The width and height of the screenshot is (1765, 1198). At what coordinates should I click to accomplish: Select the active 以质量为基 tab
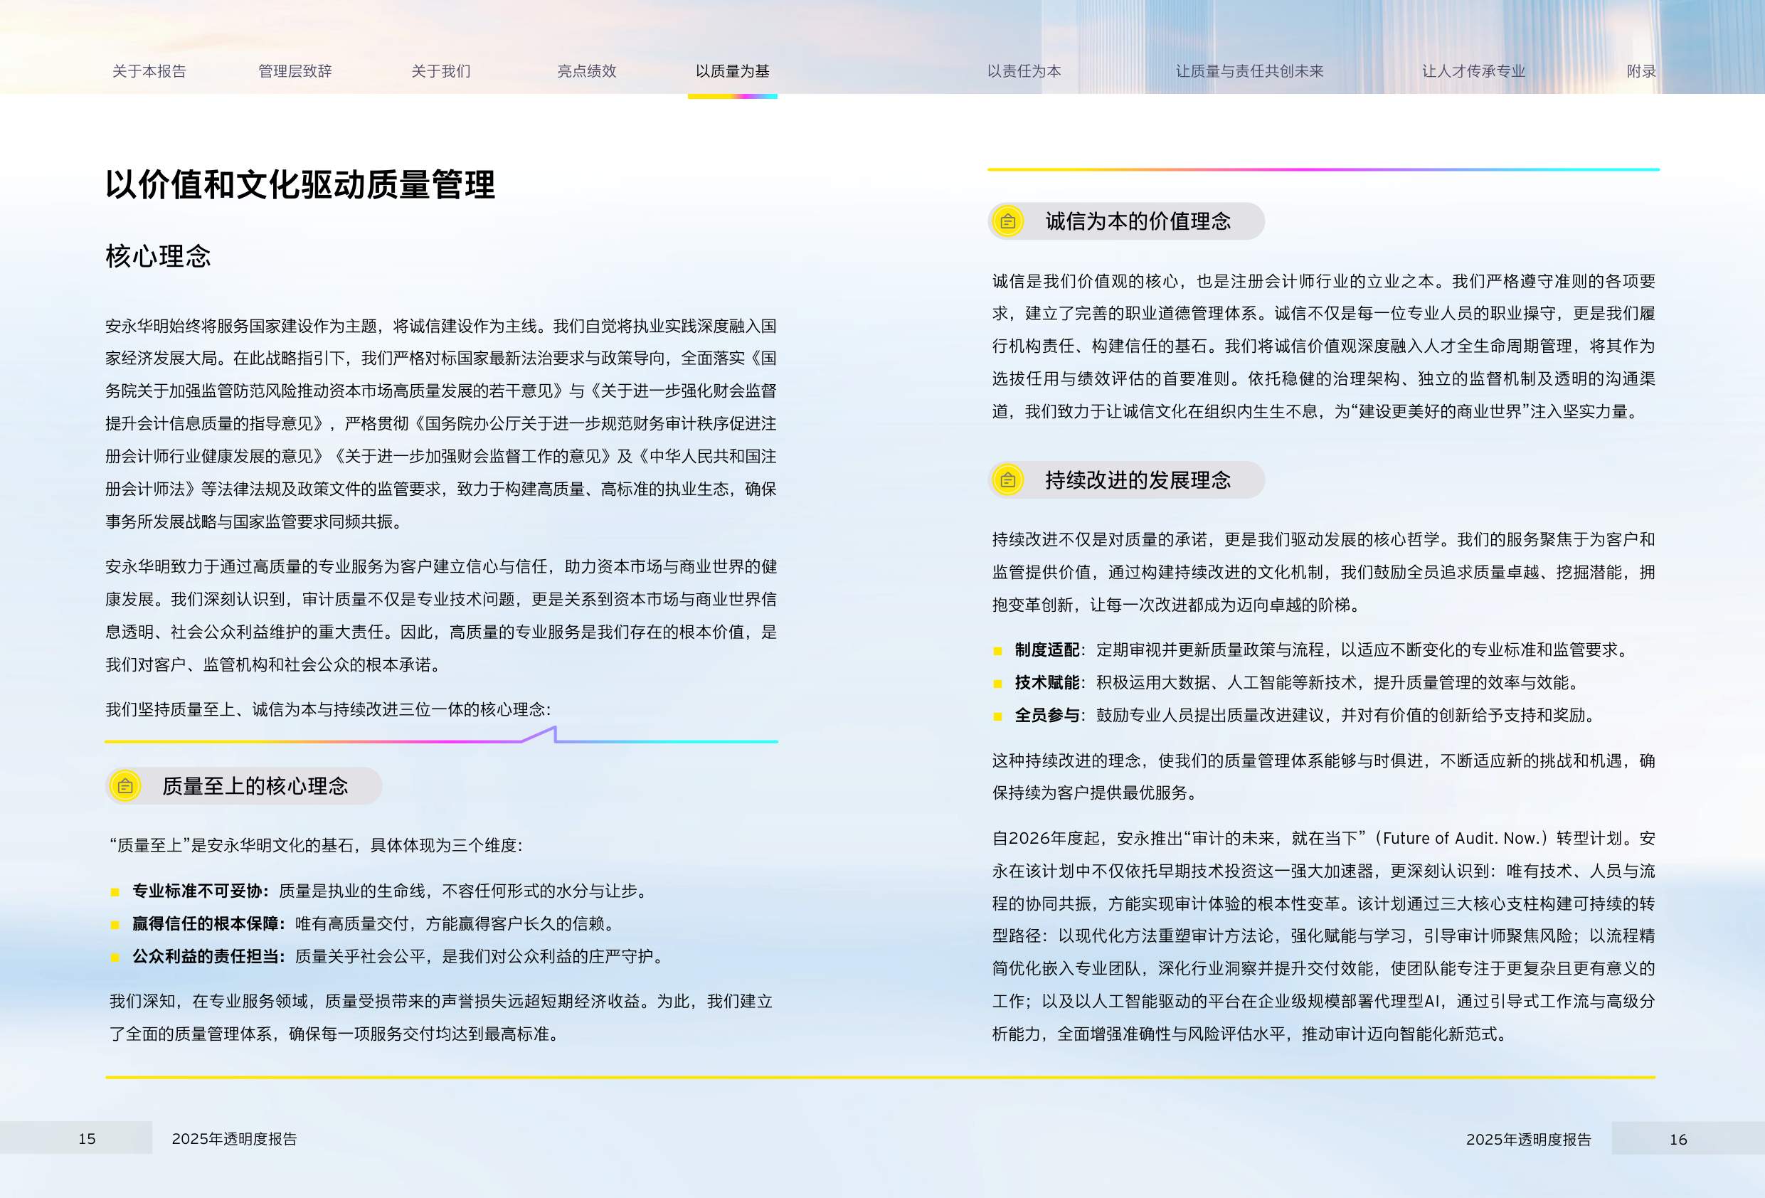click(x=732, y=71)
